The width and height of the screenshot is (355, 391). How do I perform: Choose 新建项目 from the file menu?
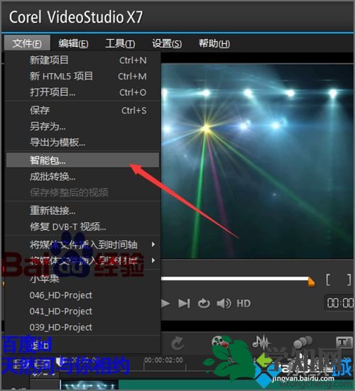[x=82, y=60]
